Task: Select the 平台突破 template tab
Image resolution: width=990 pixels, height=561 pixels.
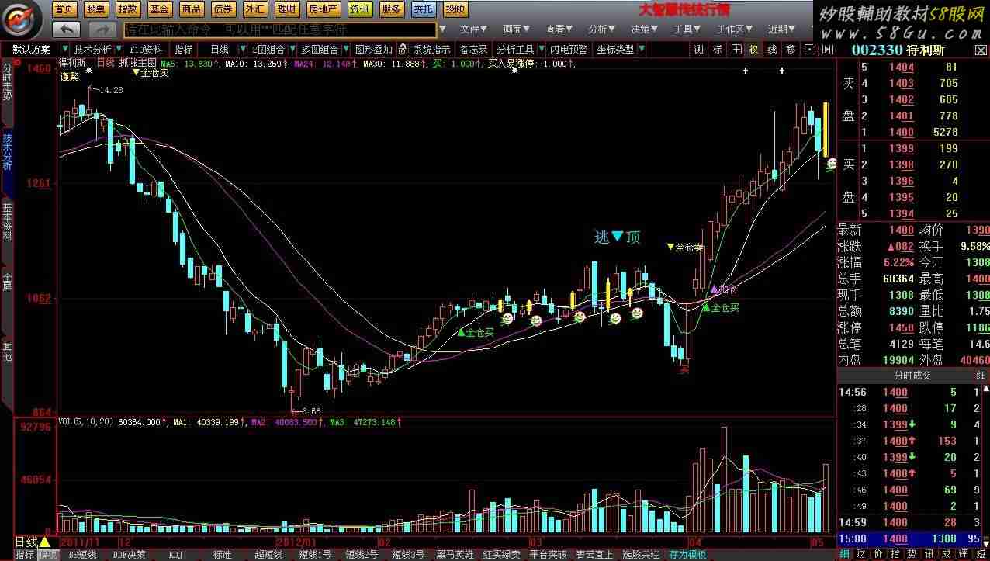Action: (x=548, y=555)
